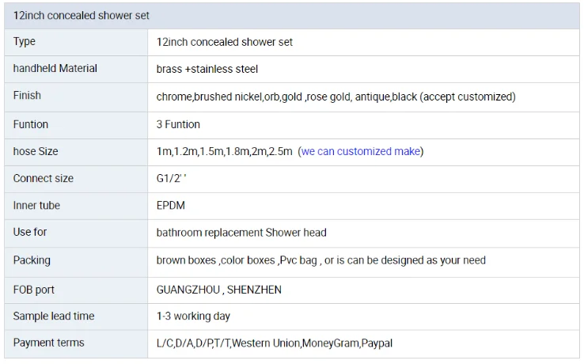
Task: Click the blue "we can customized make" link
Action: pos(360,151)
